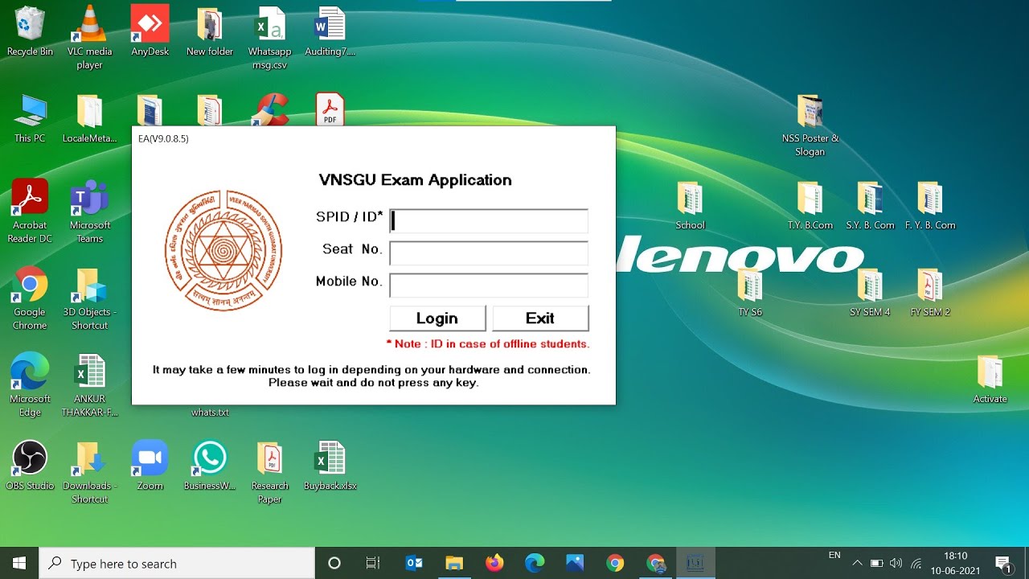
Task: Select the Acrobat Reader DC shortcut
Action: coord(30,211)
